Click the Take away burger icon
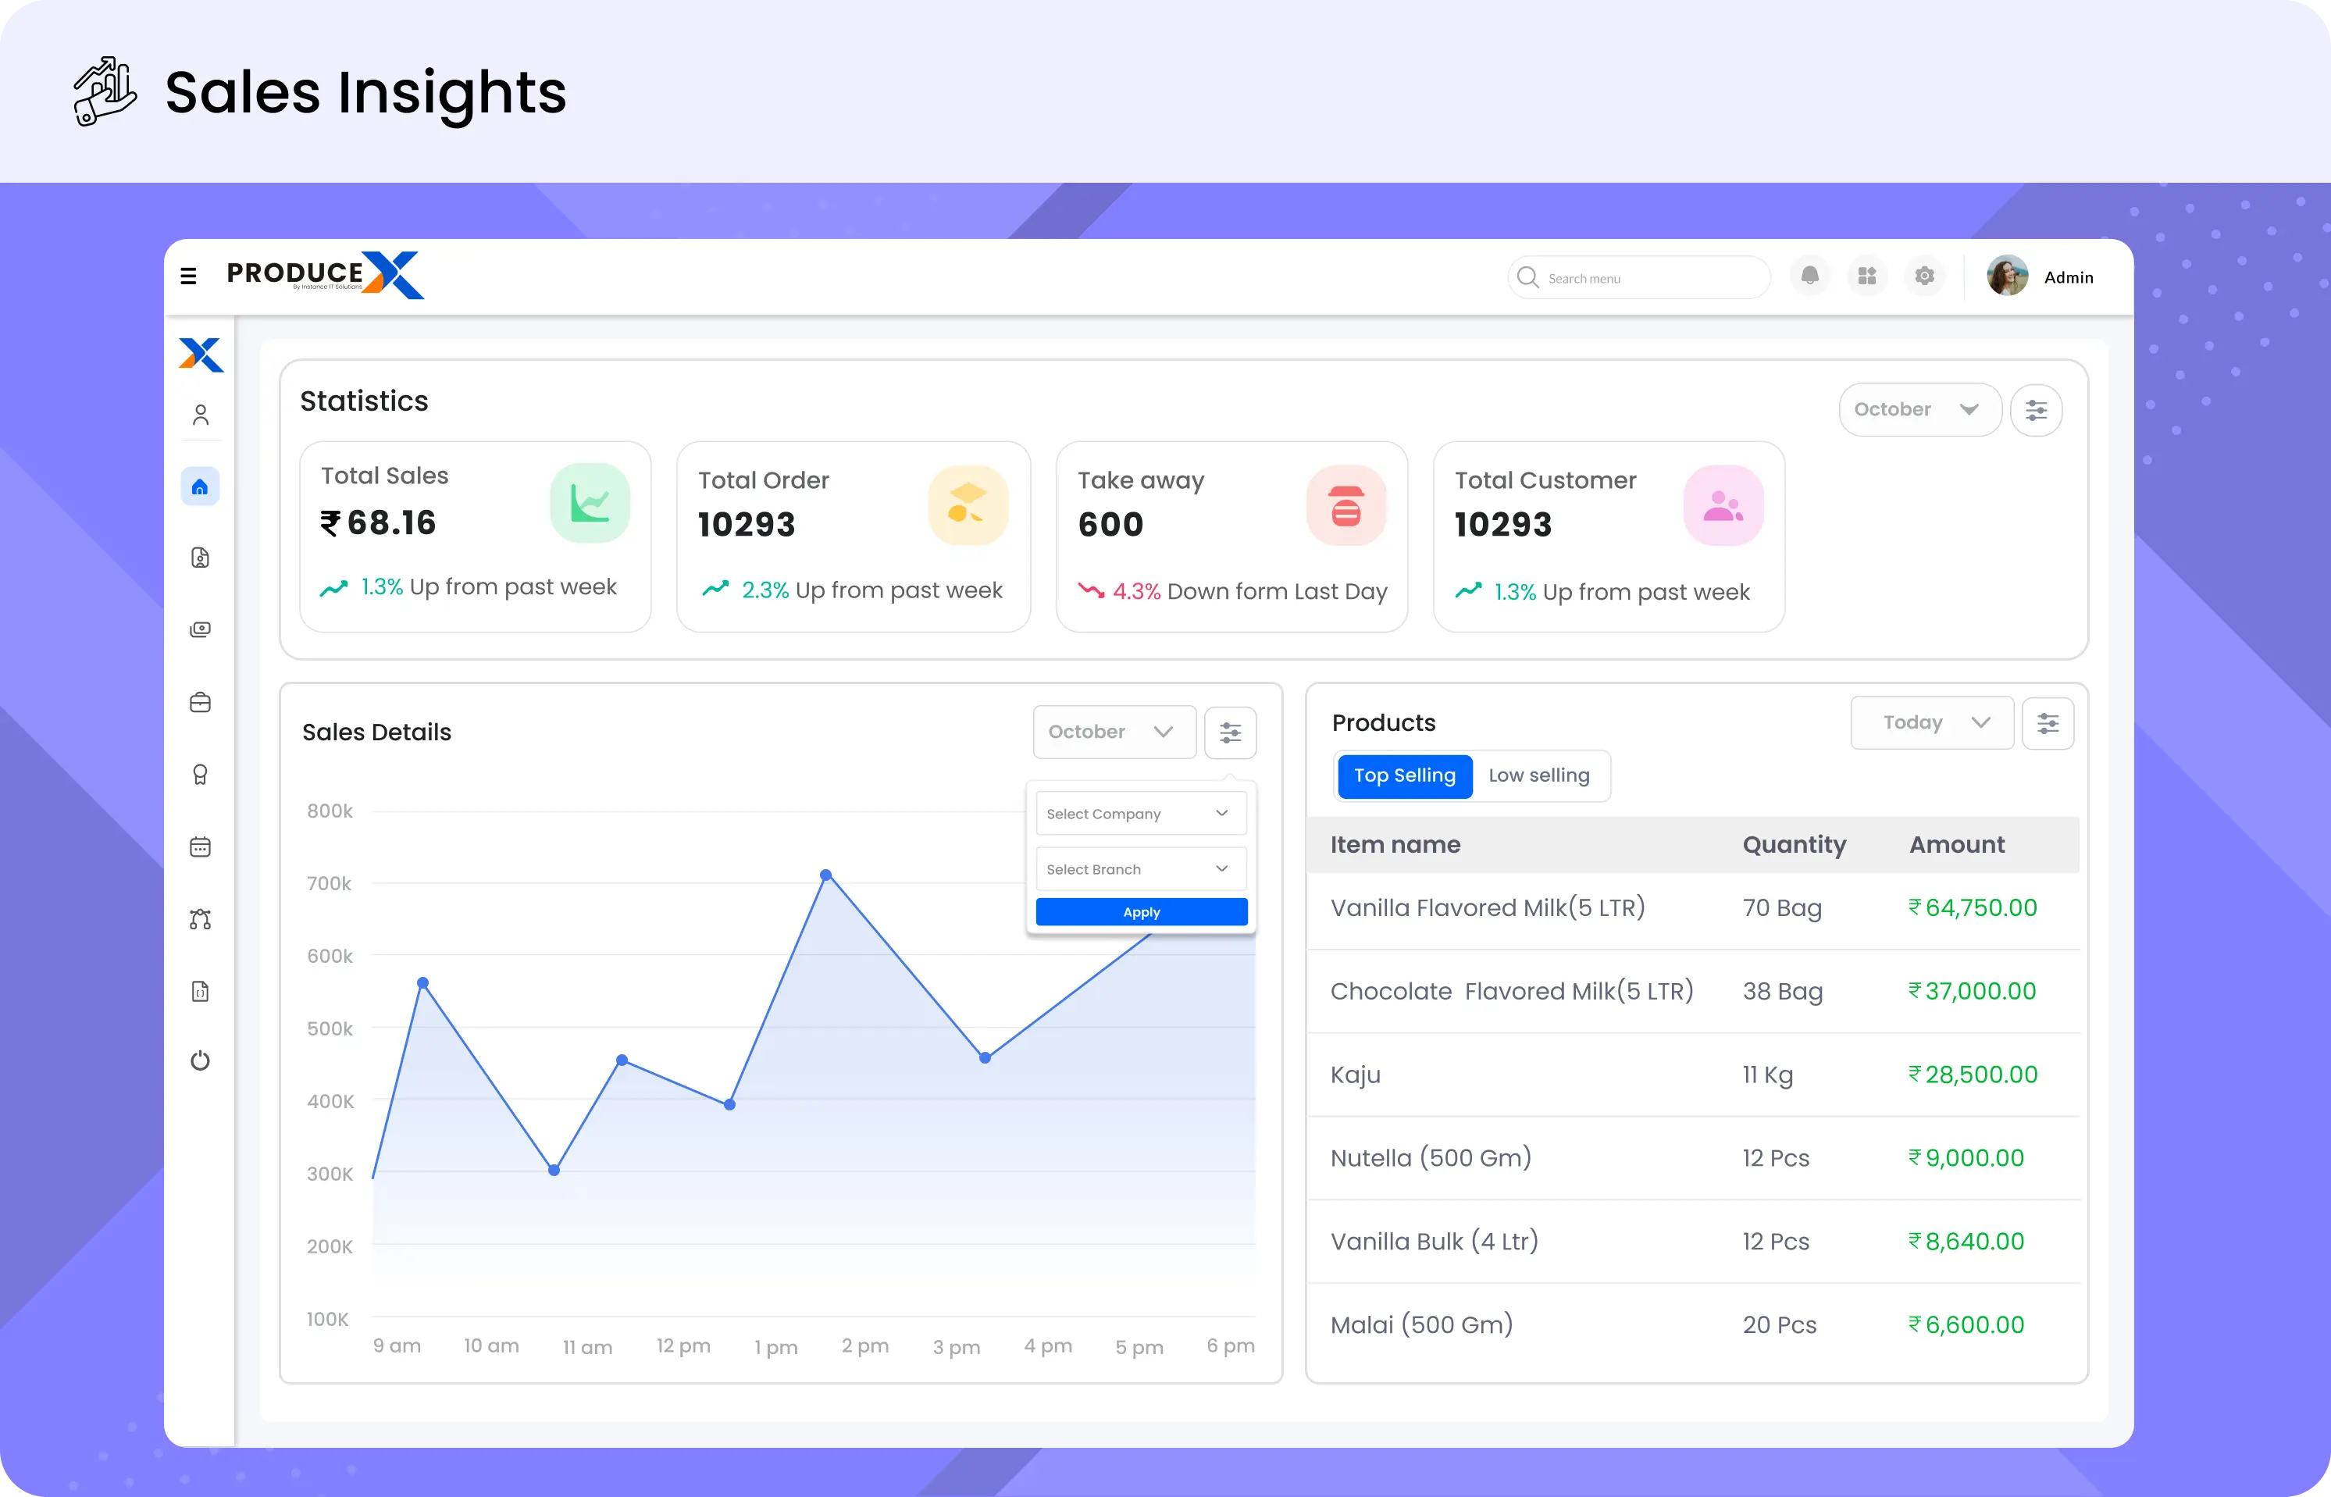Viewport: 2331px width, 1497px height. click(1346, 505)
